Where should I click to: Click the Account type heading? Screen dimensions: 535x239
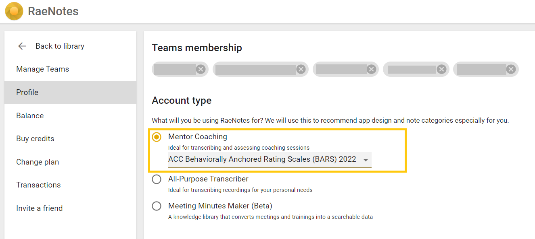pos(182,101)
